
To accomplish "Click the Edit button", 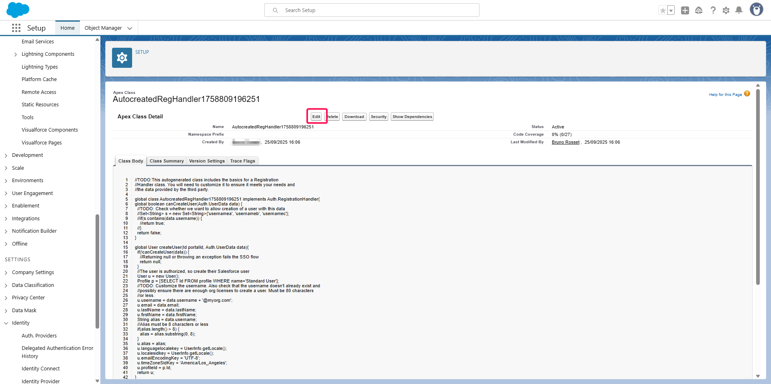I will tap(316, 117).
